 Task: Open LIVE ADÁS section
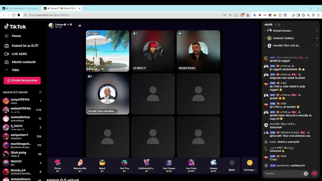pos(16,54)
